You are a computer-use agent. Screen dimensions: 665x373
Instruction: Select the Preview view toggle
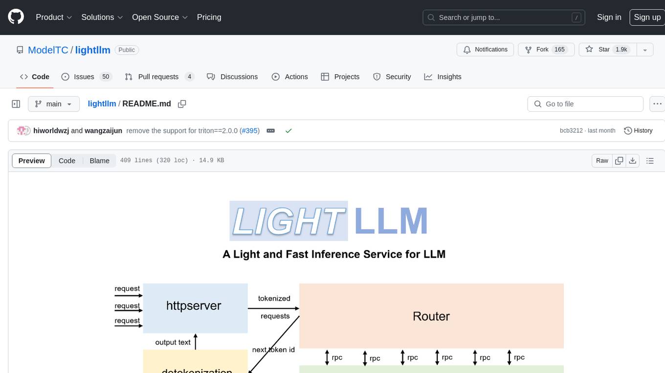[x=32, y=161]
